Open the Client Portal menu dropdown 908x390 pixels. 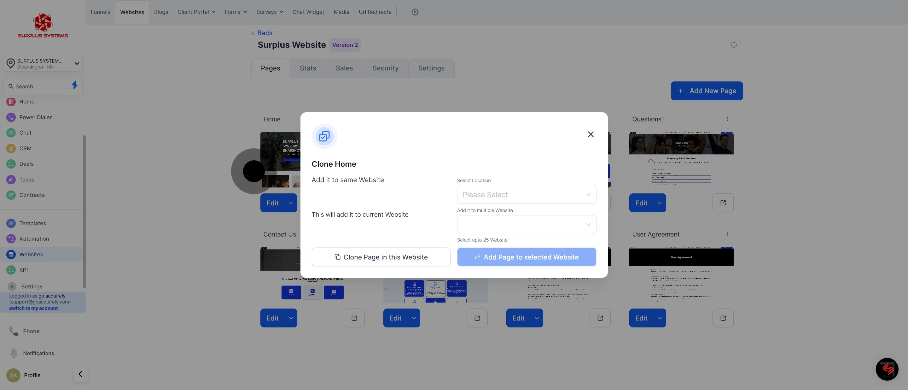coord(196,12)
